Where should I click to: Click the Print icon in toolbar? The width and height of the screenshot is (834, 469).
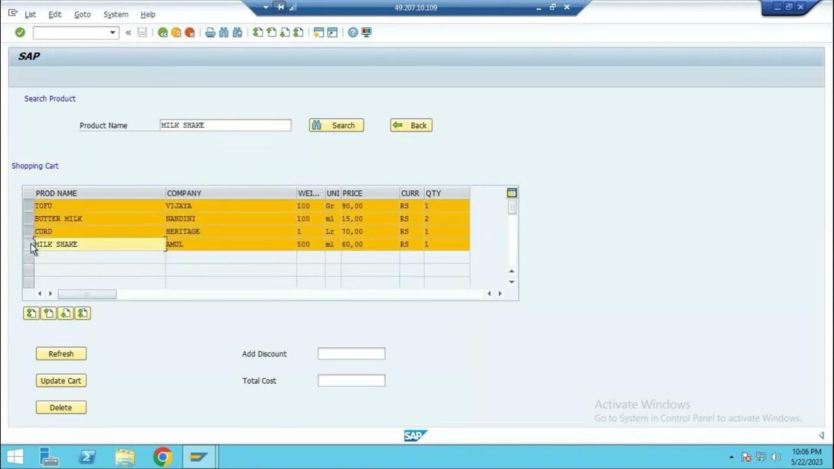[x=210, y=33]
